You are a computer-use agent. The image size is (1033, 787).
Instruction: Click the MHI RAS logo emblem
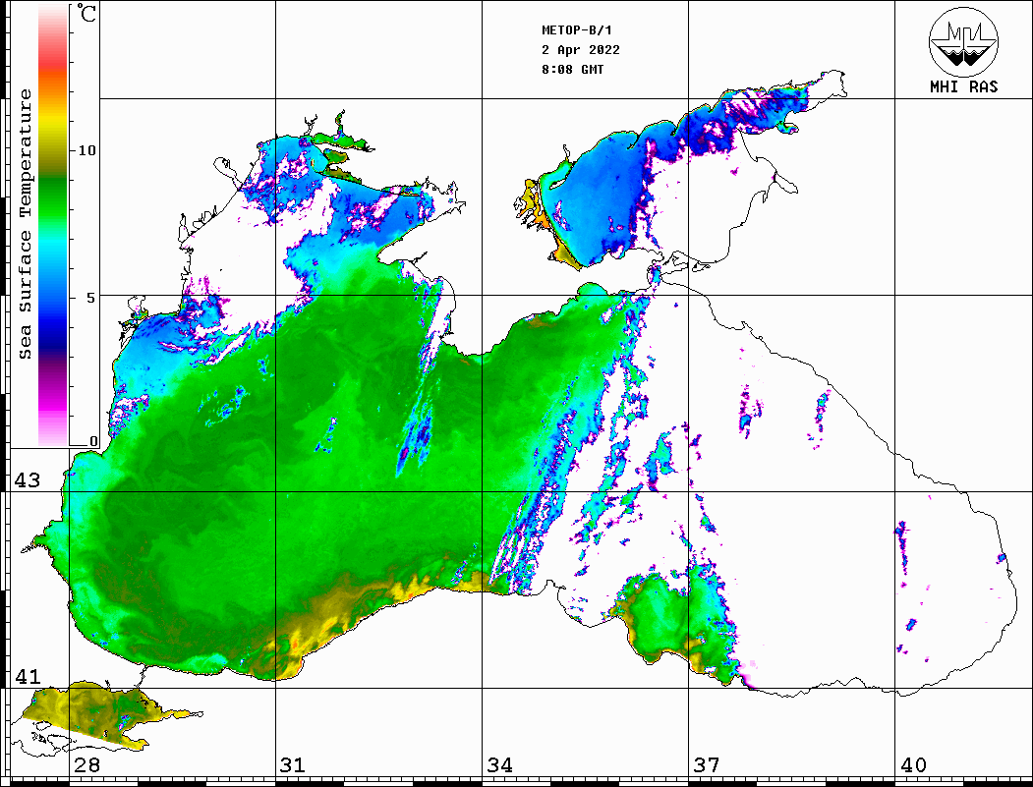point(963,41)
